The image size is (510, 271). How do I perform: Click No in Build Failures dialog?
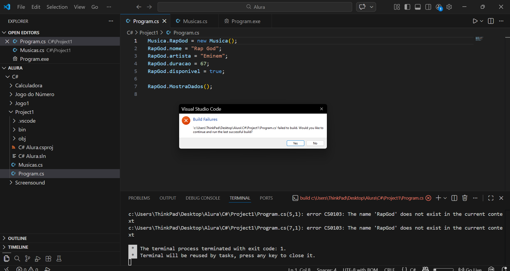click(x=315, y=143)
